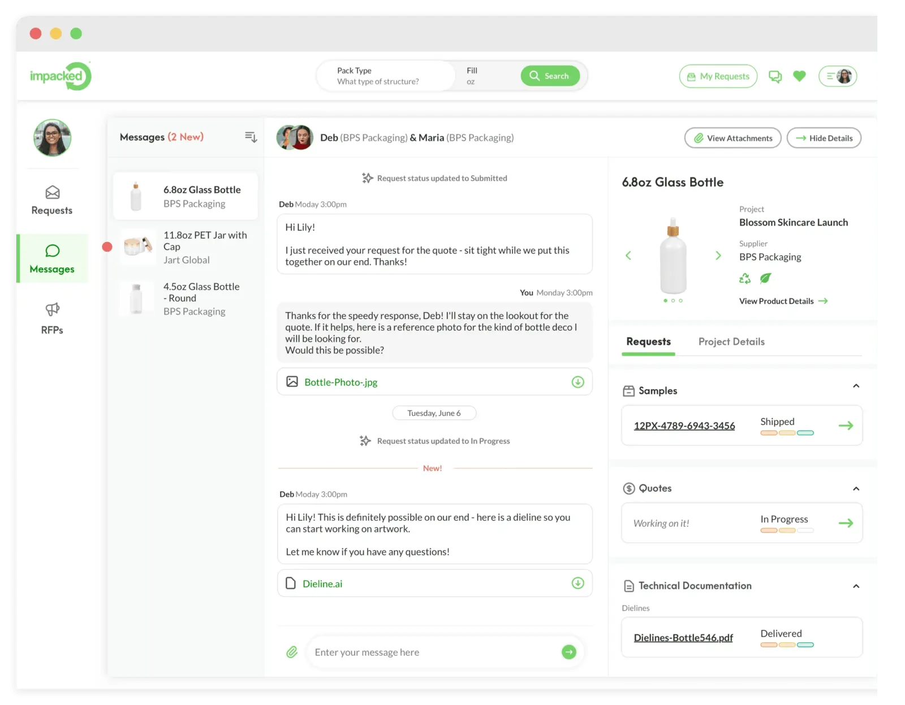Send message with green arrow button
This screenshot has height=705, width=905.
tap(569, 652)
